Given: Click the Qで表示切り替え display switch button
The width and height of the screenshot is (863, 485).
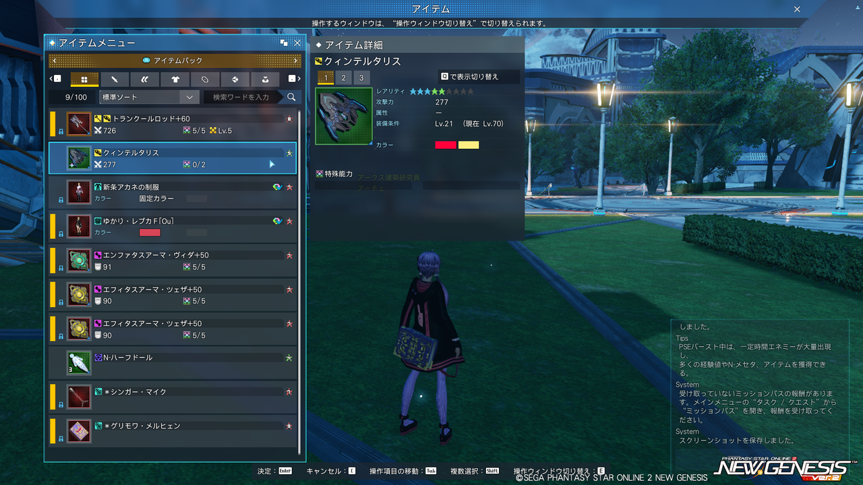Looking at the screenshot, I should [478, 77].
